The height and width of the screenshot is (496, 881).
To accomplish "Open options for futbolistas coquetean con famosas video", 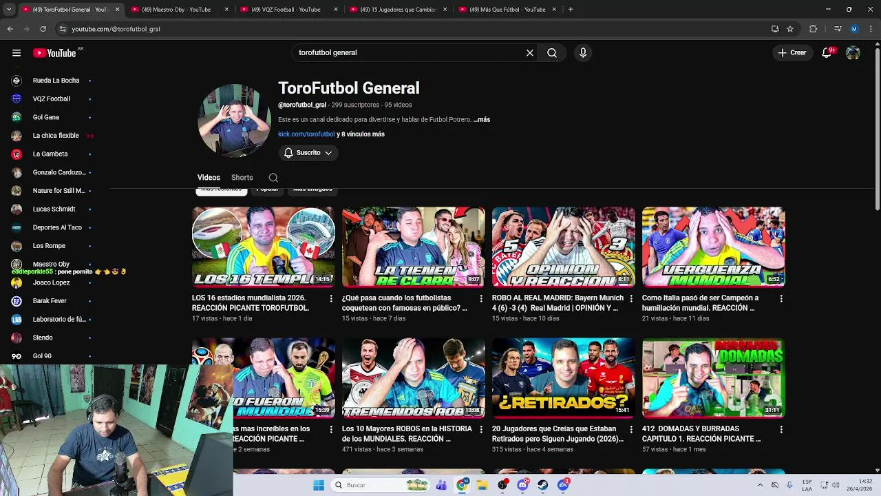I will coord(481,299).
